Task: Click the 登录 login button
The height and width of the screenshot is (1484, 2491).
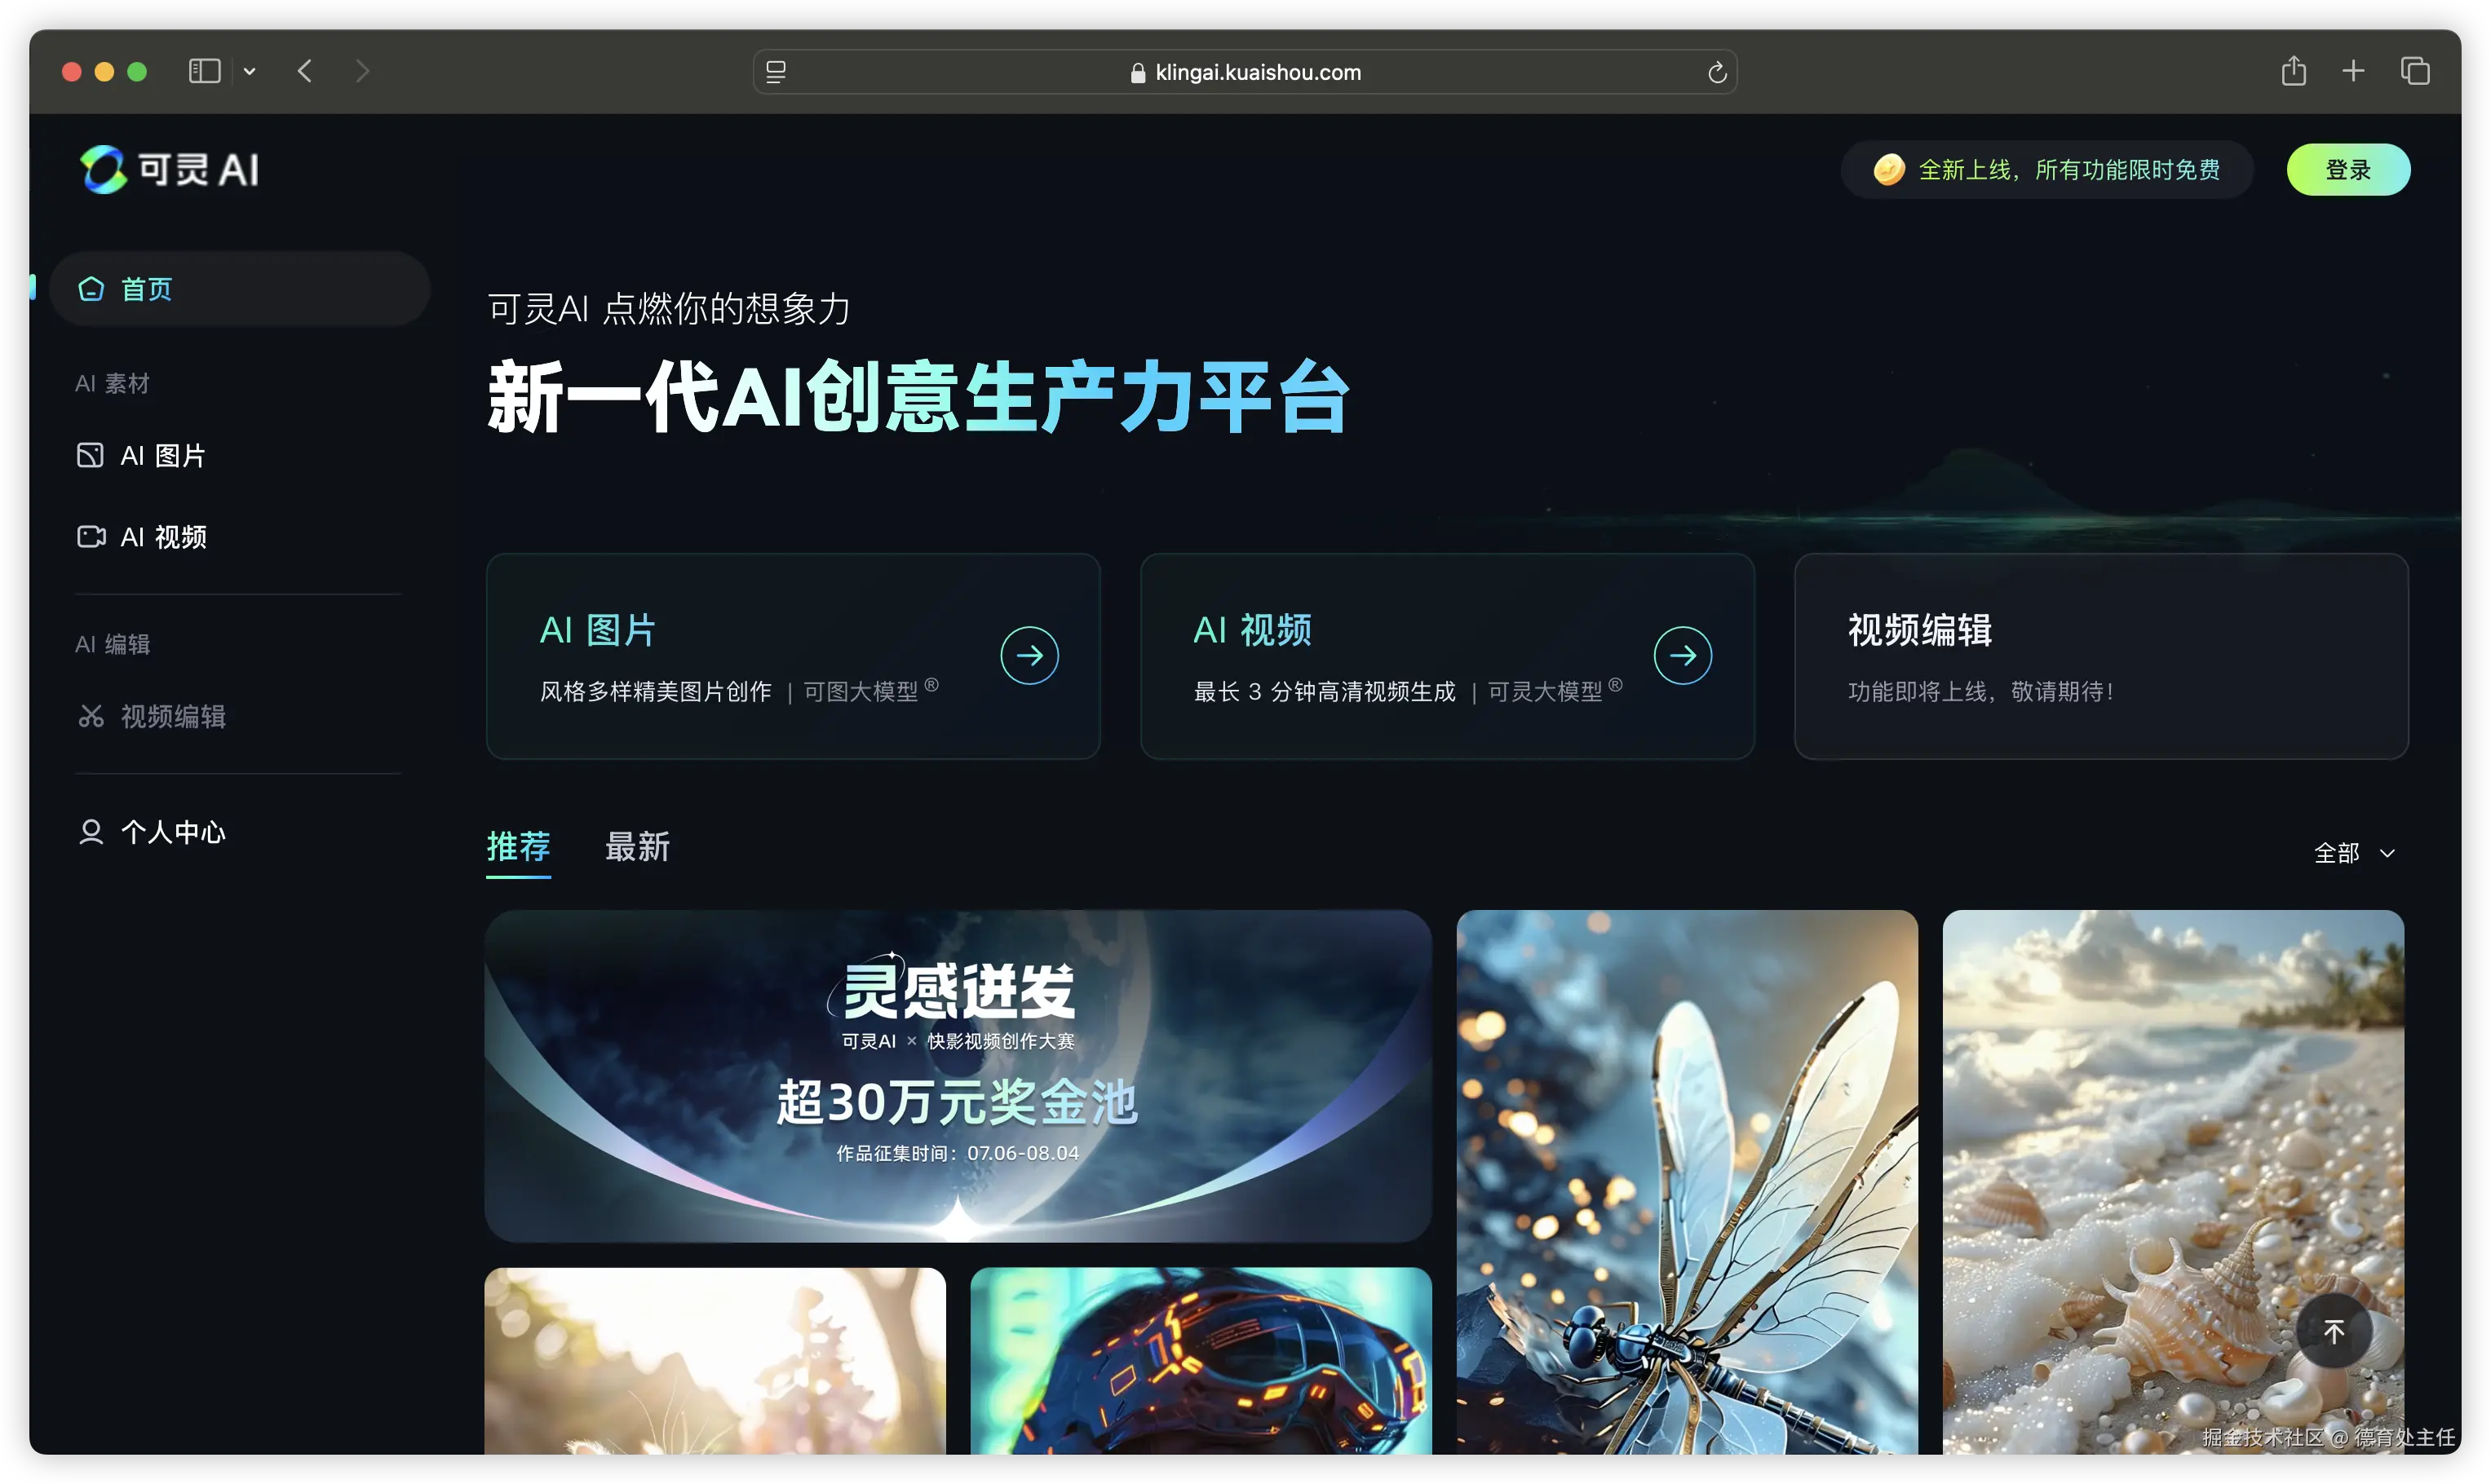Action: pyautogui.click(x=2347, y=170)
